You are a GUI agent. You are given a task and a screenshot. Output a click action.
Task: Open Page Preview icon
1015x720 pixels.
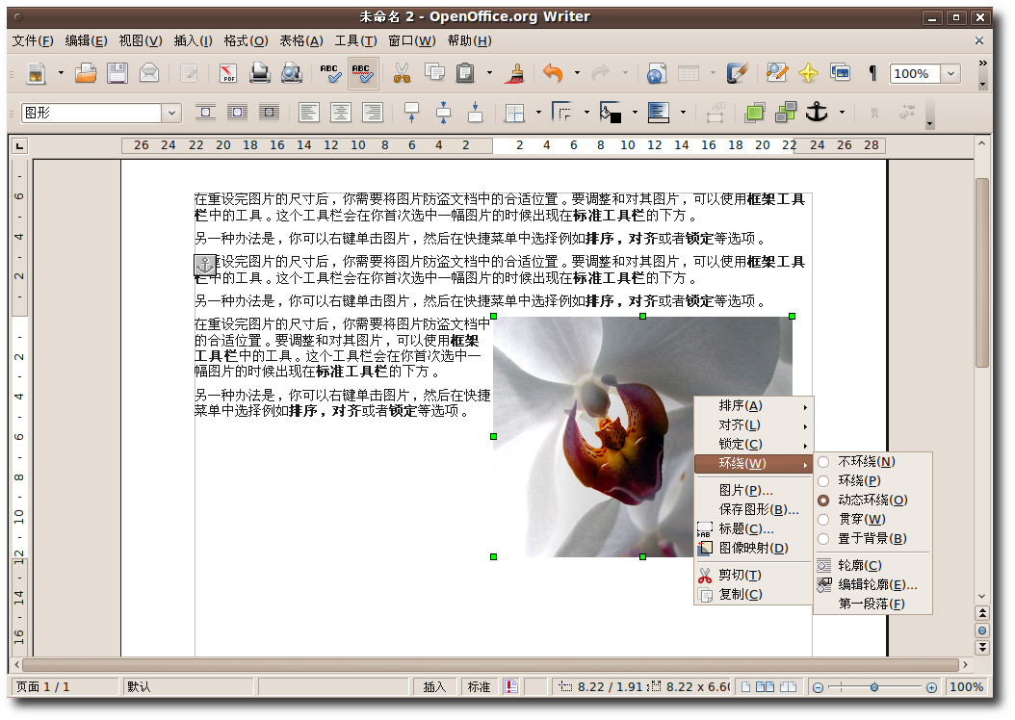291,73
